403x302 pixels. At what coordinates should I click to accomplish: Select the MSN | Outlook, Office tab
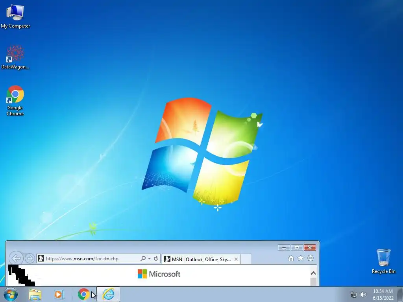201,259
